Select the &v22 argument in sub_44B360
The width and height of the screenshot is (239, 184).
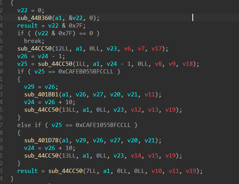click(76, 18)
